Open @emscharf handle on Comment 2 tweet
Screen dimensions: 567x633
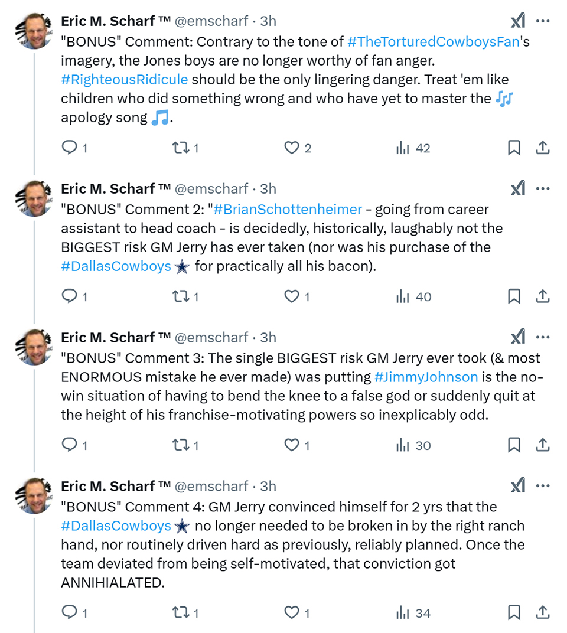(x=211, y=188)
